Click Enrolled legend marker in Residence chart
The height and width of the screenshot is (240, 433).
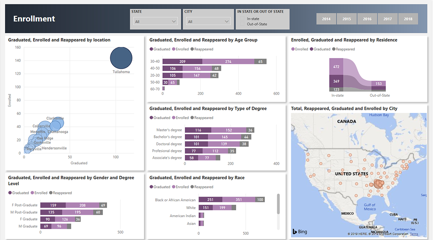pyautogui.click(x=293, y=49)
